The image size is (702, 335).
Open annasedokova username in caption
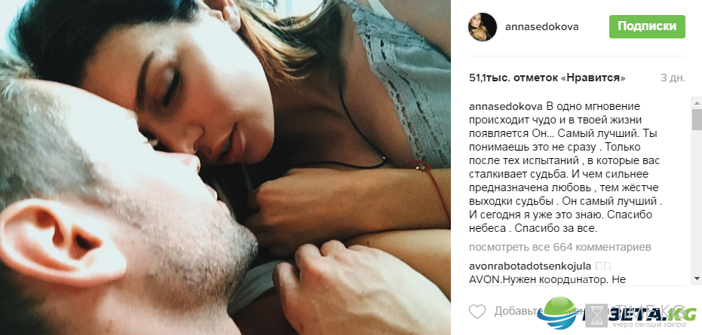tap(505, 107)
